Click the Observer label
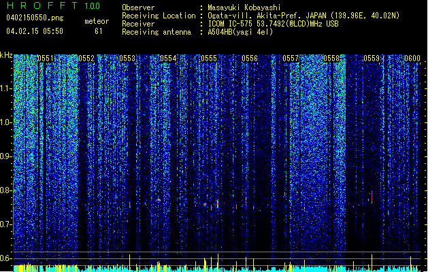 click(138, 7)
